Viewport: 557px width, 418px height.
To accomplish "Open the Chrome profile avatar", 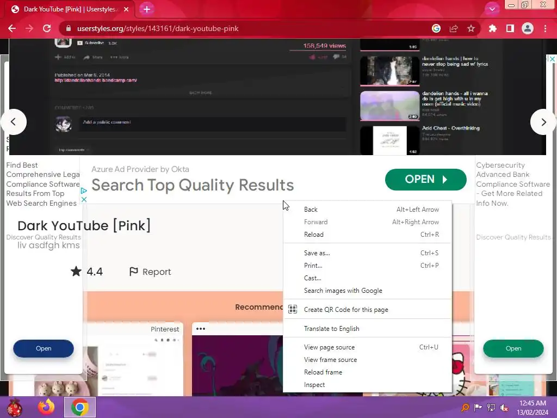I will pyautogui.click(x=528, y=28).
